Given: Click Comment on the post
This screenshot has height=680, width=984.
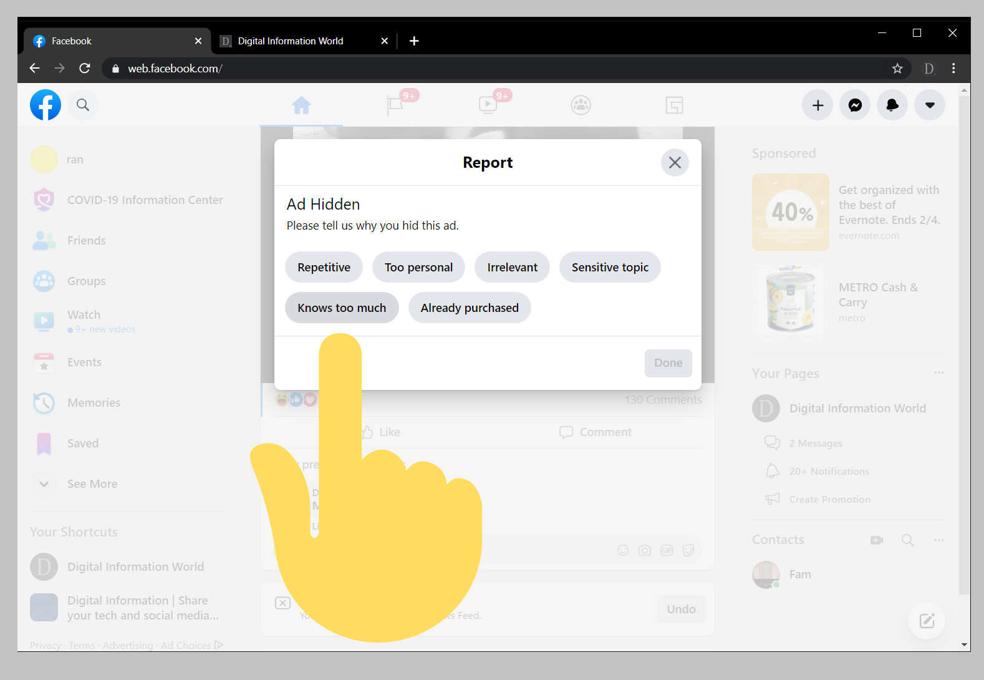Looking at the screenshot, I should pyautogui.click(x=596, y=432).
